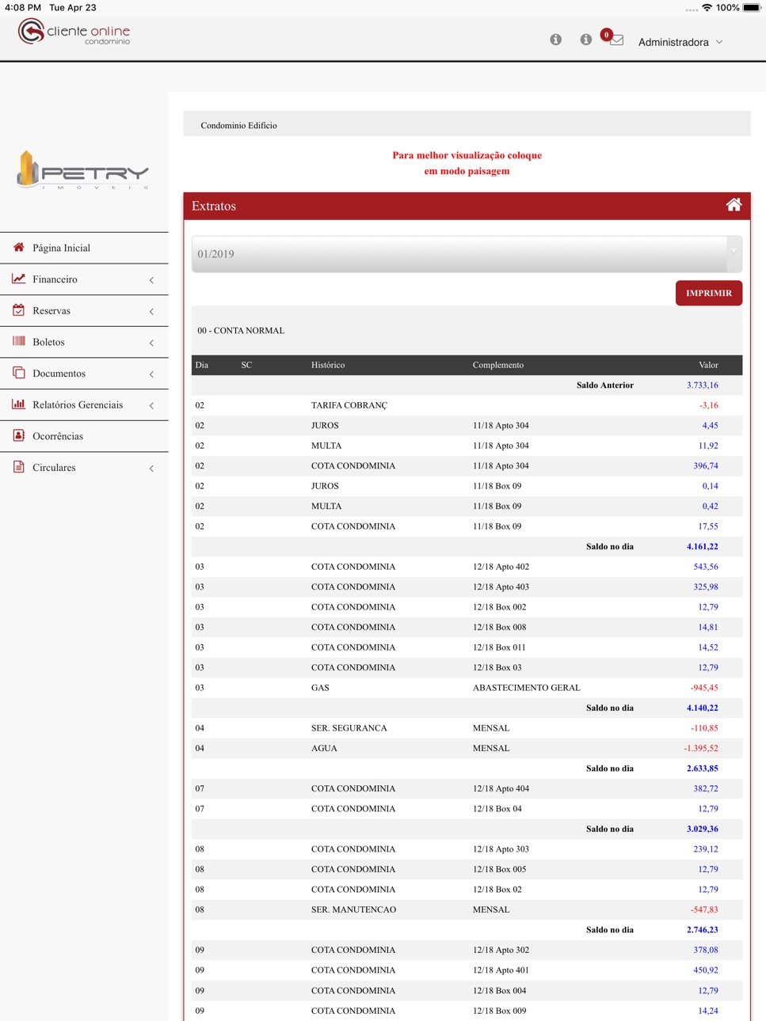Select the 450,92 value for Apto 401
This screenshot has width=766, height=1021.
tap(706, 970)
